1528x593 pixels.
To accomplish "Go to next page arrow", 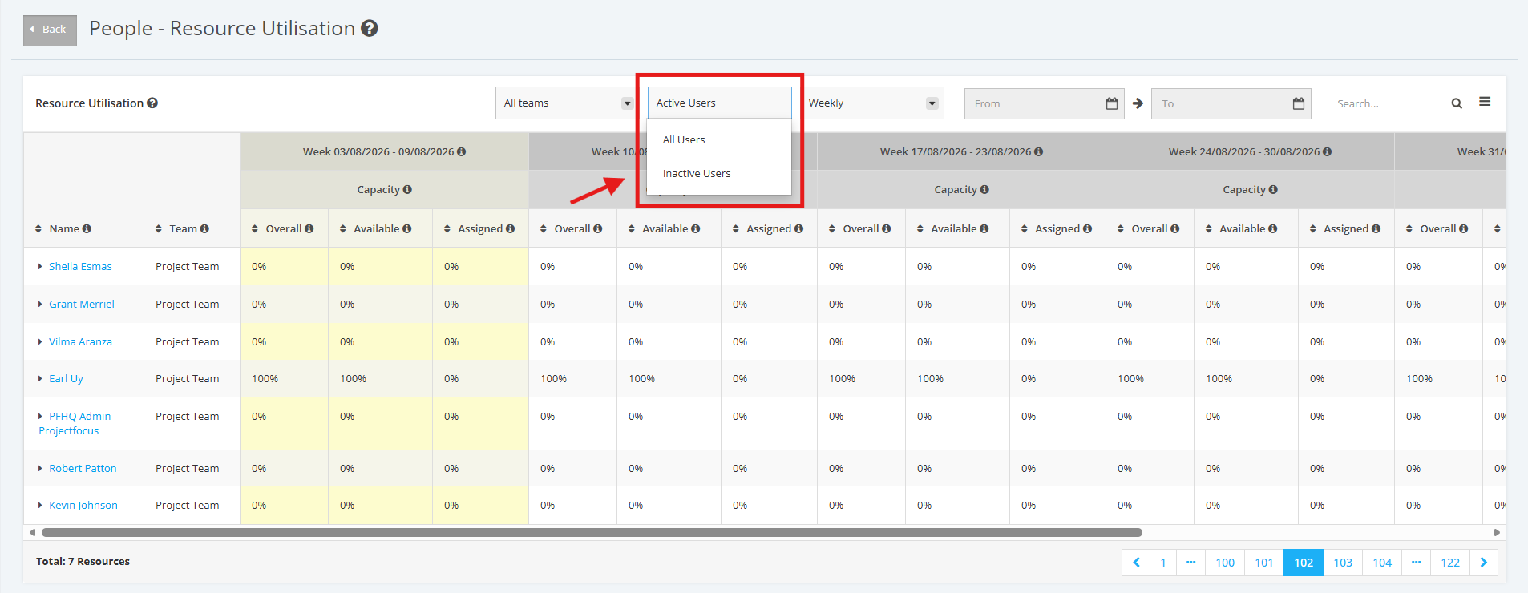I will pyautogui.click(x=1484, y=563).
